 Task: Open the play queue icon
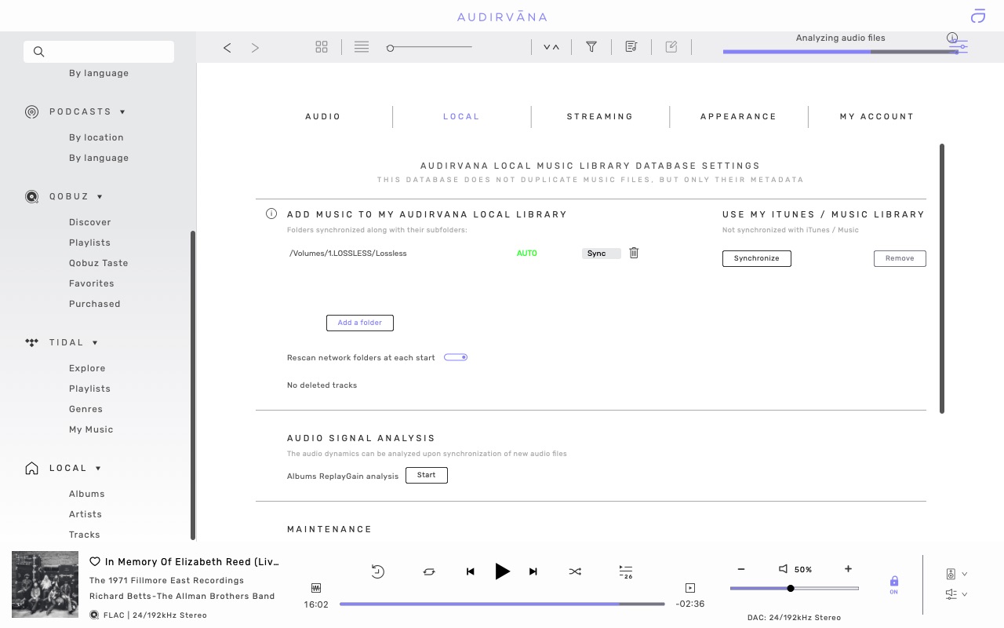click(x=626, y=571)
